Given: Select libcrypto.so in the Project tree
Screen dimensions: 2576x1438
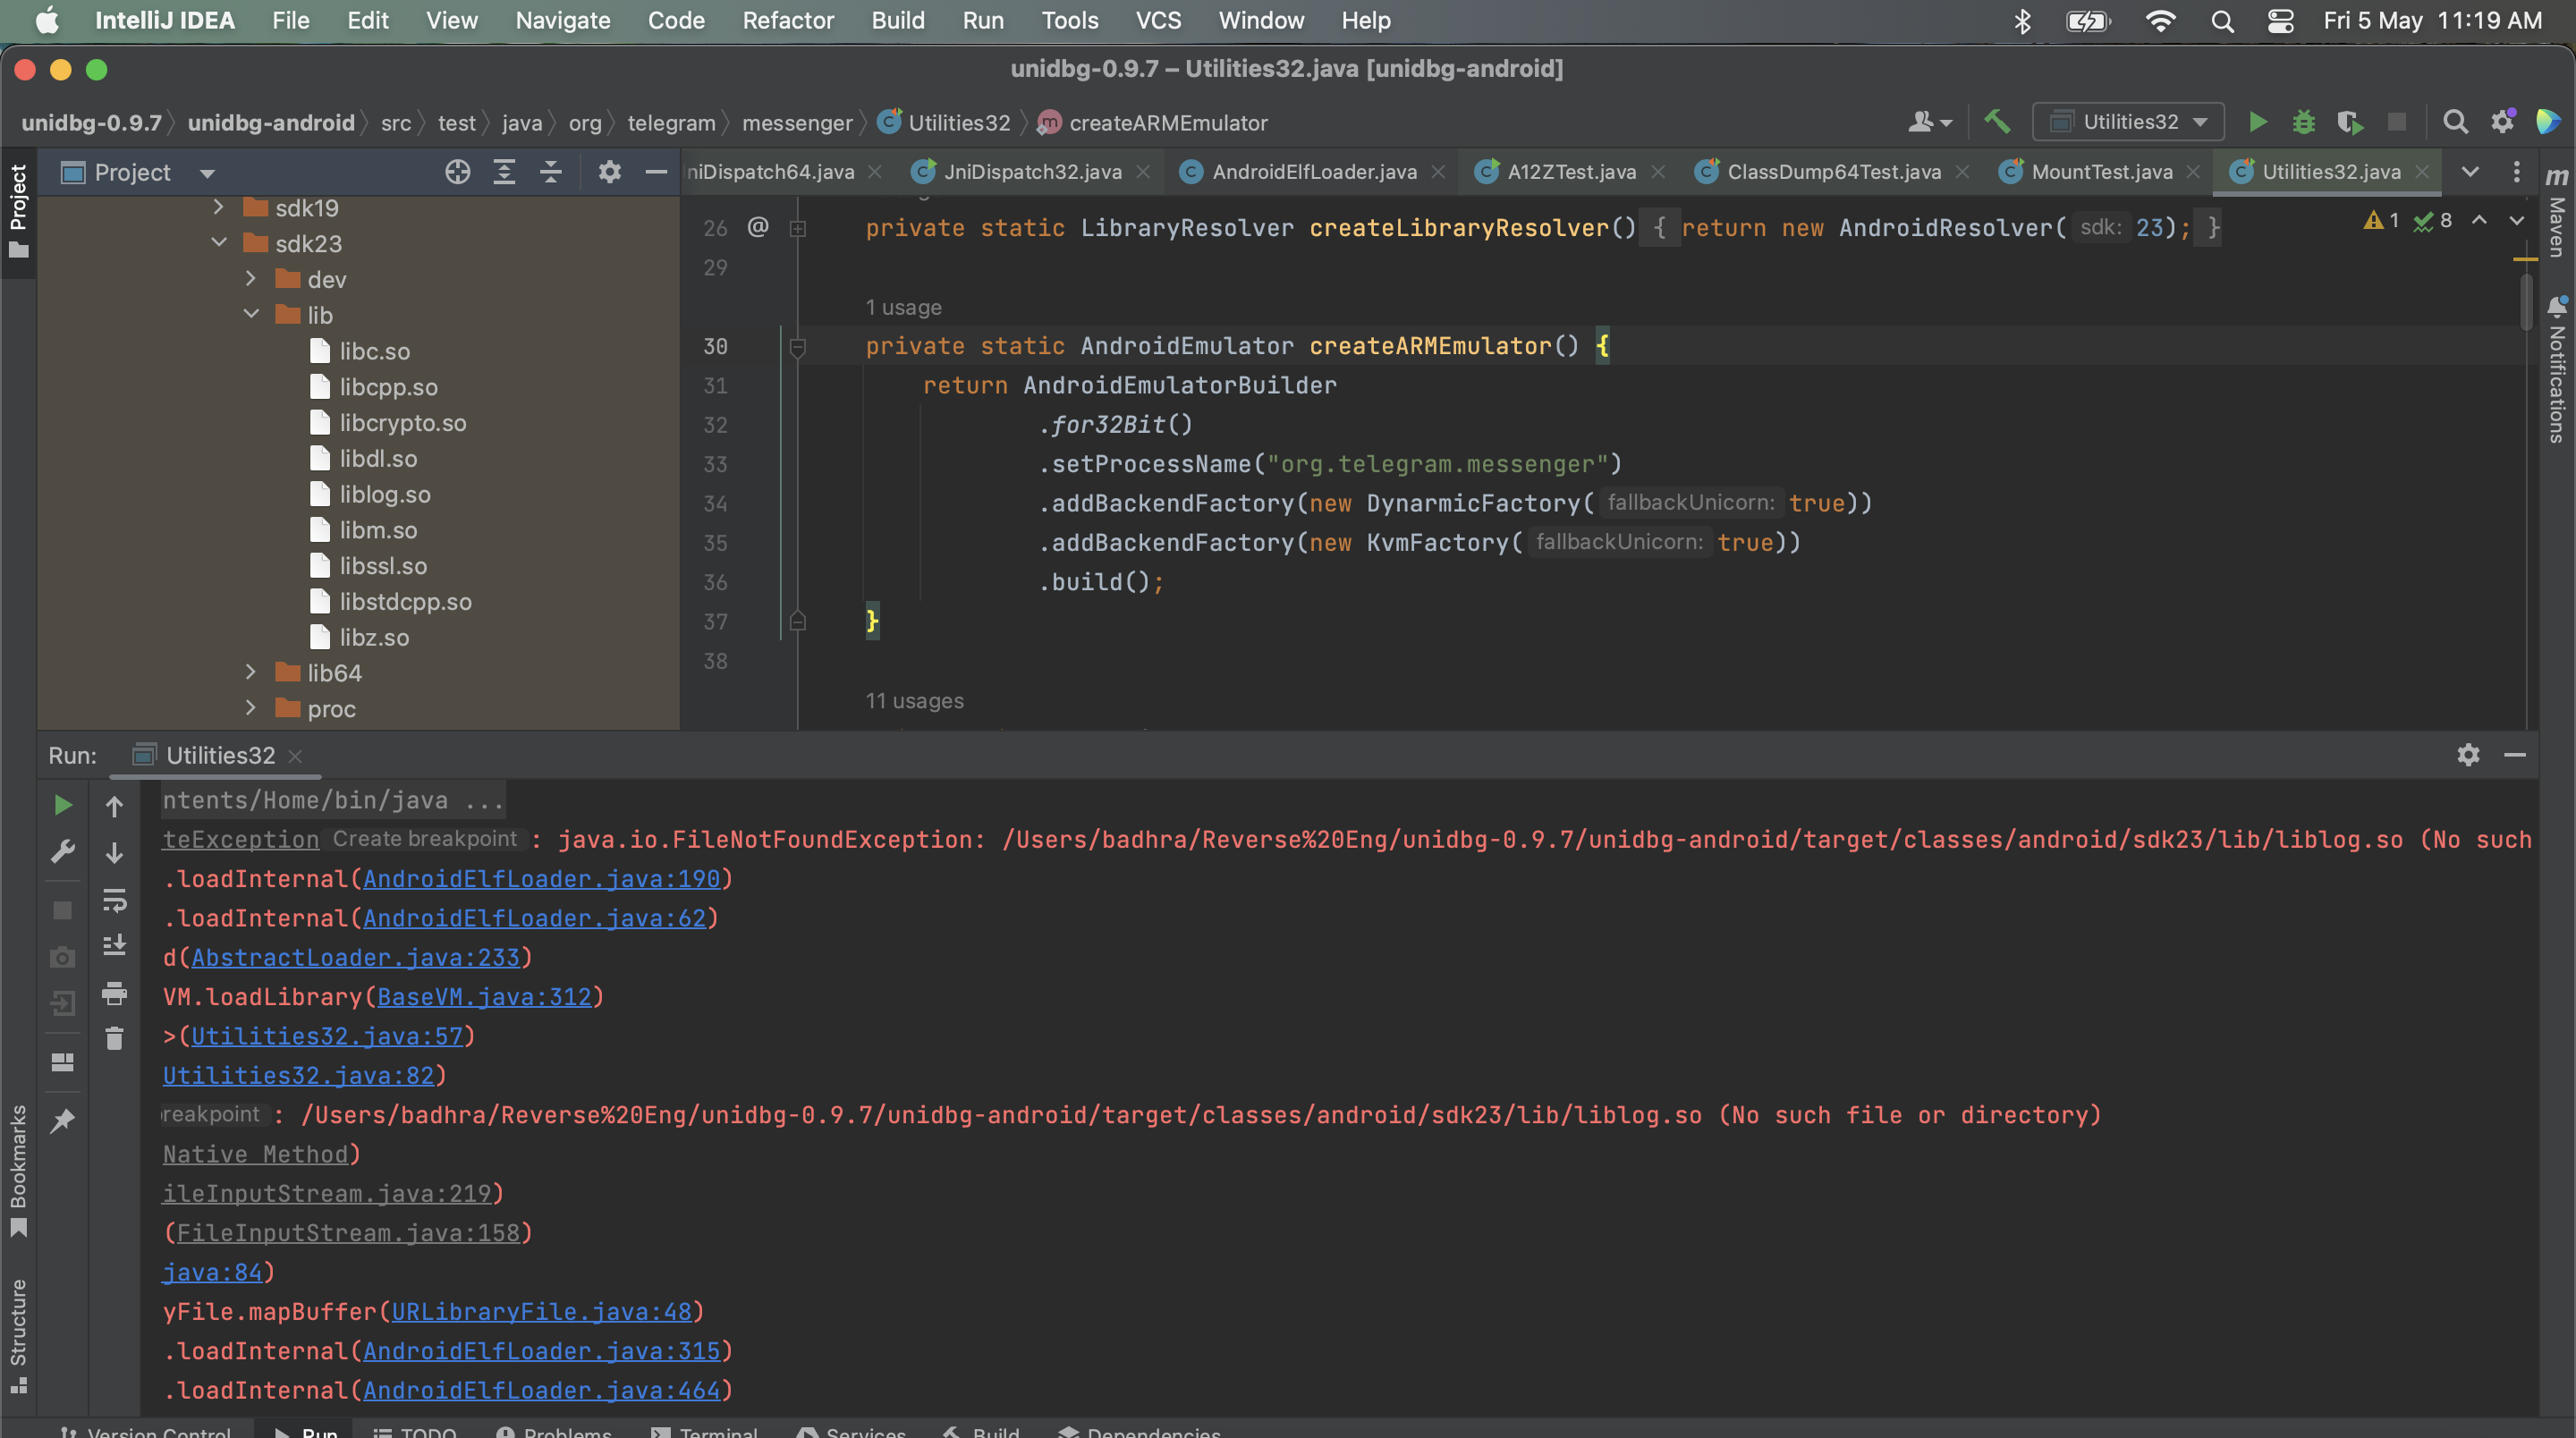Looking at the screenshot, I should tap(401, 422).
